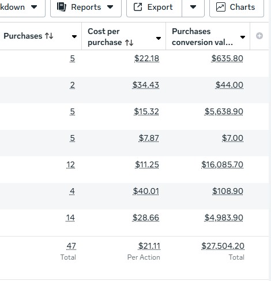Click total cost per action $21.11
This screenshot has height=281, width=271.
(x=149, y=246)
